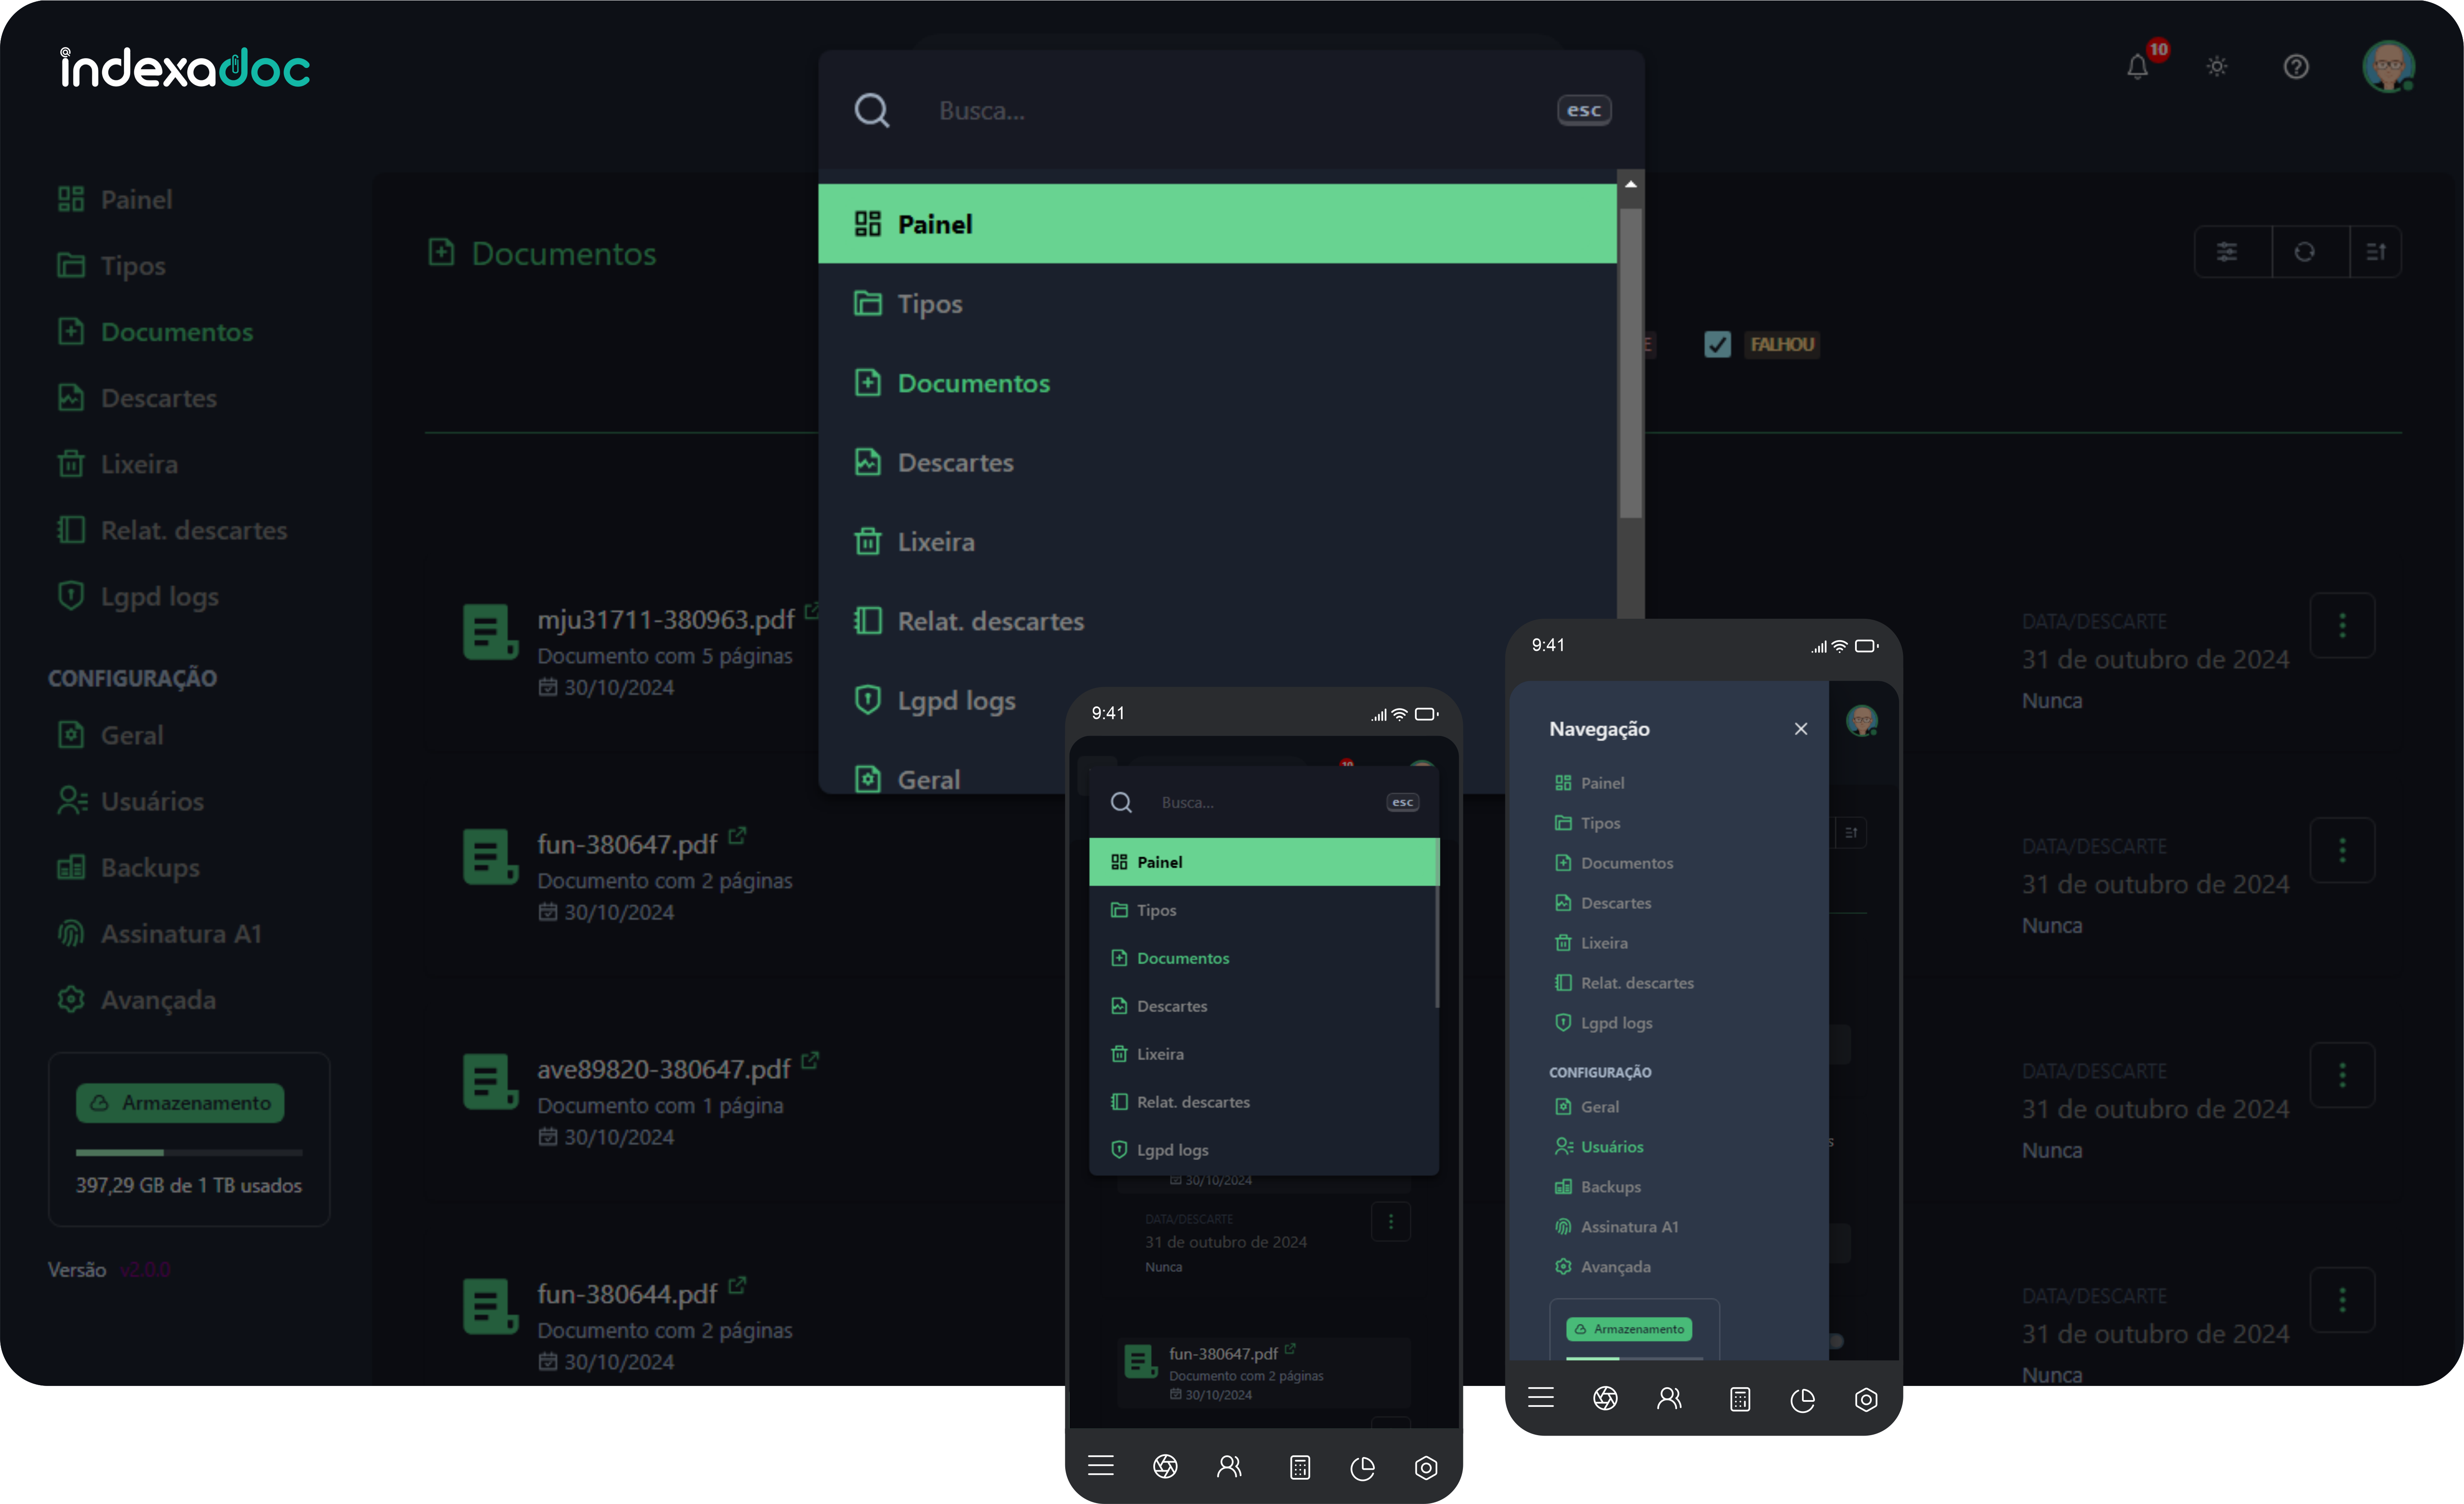Open the kebab menu on the mobile document card
2464x1504 pixels.
pyautogui.click(x=1391, y=1221)
